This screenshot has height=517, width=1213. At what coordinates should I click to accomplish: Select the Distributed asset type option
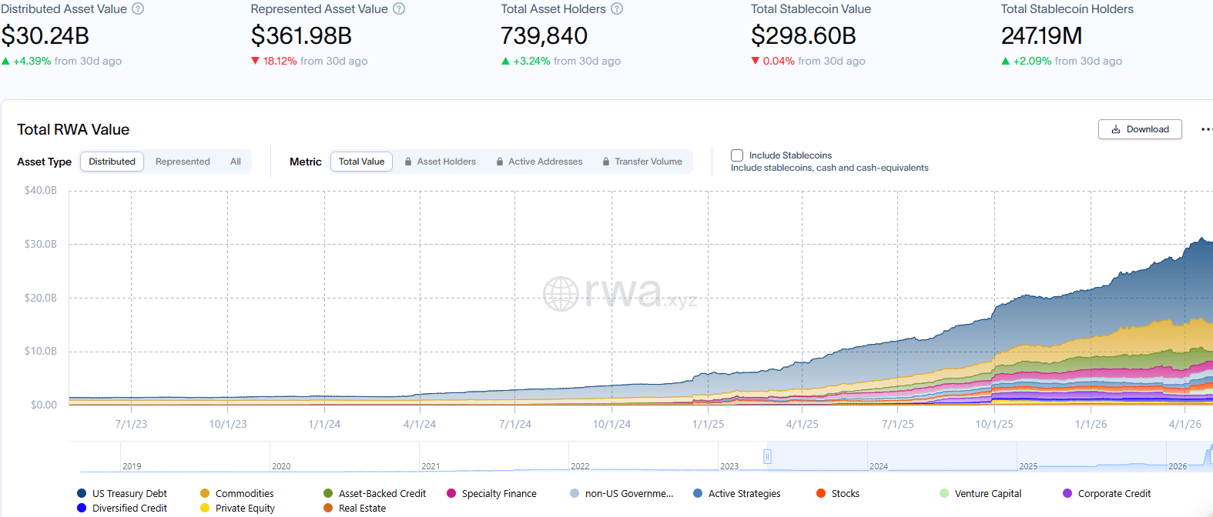pos(112,162)
